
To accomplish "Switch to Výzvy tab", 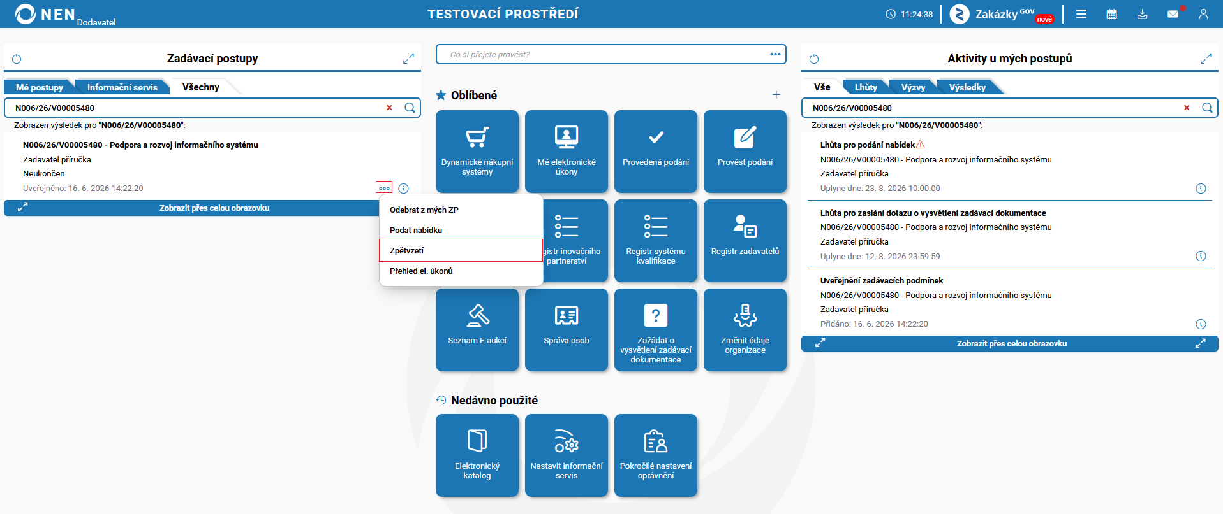I will point(913,87).
